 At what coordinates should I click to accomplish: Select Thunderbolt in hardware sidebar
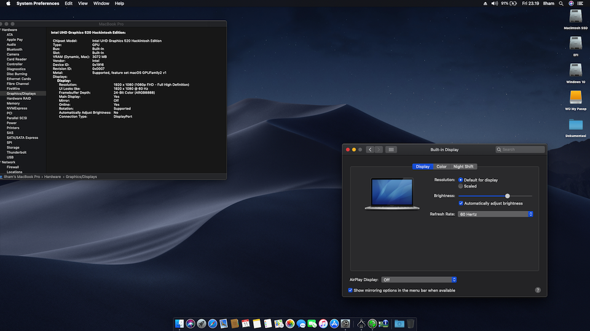point(17,153)
